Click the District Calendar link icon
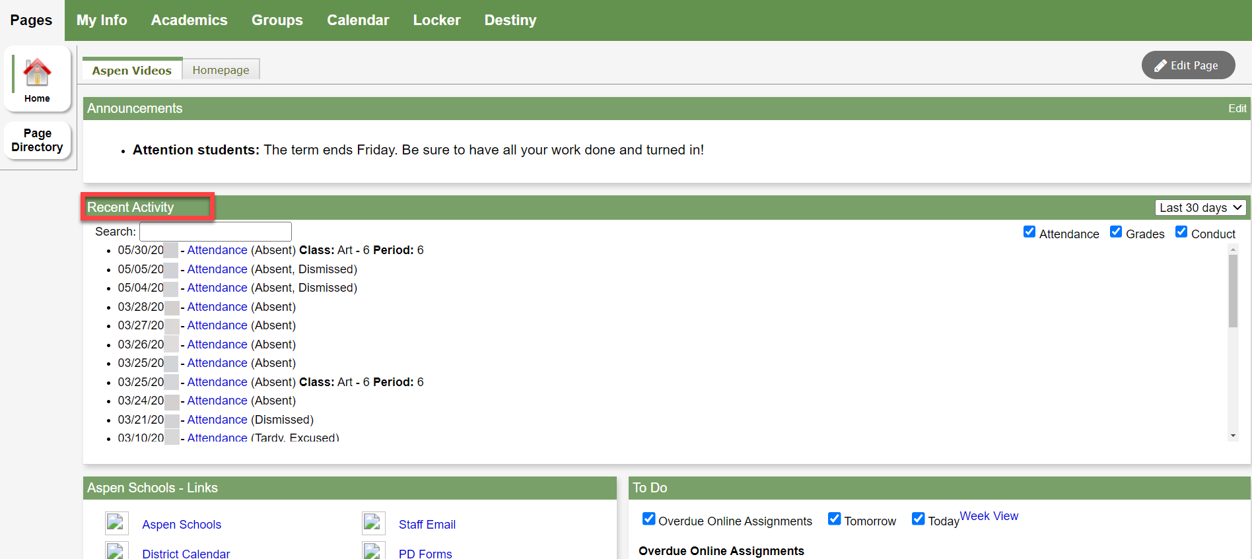Image resolution: width=1252 pixels, height=559 pixels. point(116,551)
